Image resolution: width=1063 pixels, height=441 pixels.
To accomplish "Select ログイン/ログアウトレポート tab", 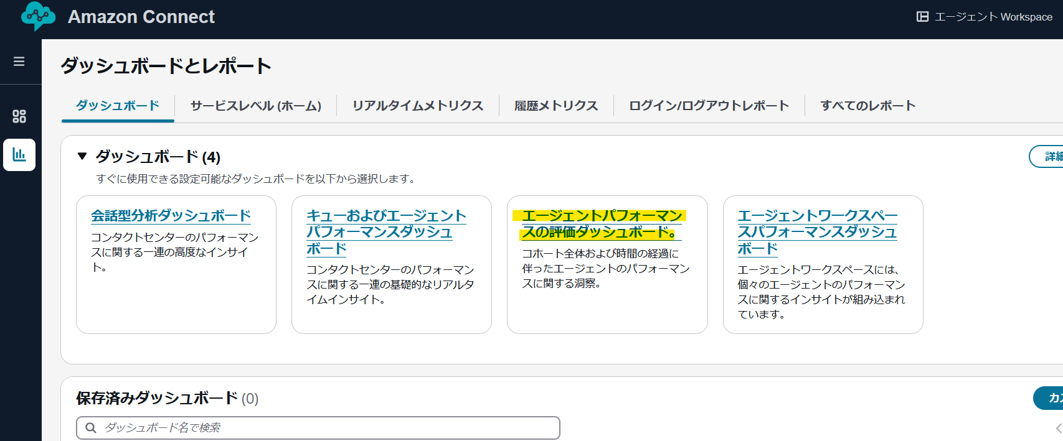I will pos(709,106).
